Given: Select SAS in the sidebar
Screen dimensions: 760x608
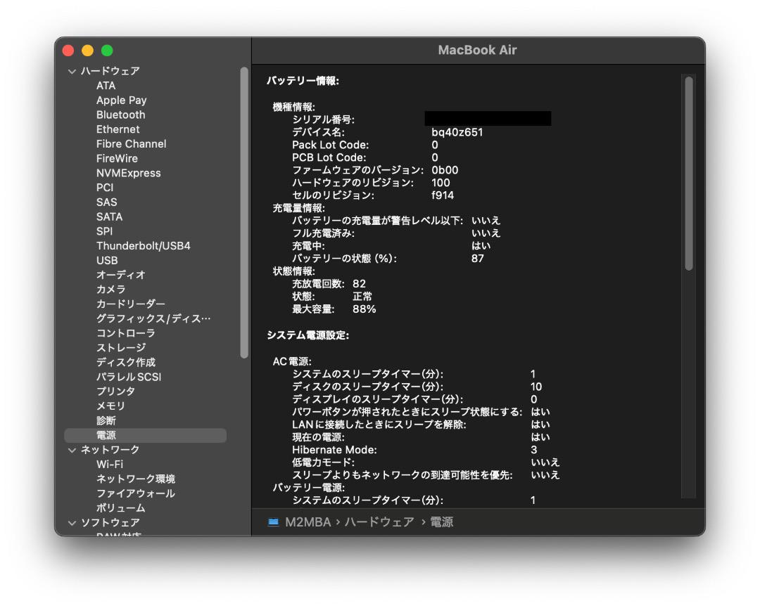Looking at the screenshot, I should [107, 202].
